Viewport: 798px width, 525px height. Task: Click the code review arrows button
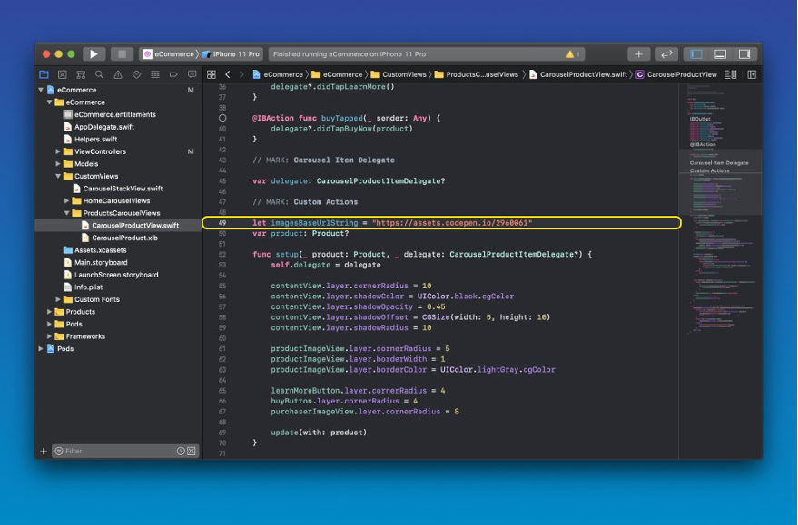(666, 54)
